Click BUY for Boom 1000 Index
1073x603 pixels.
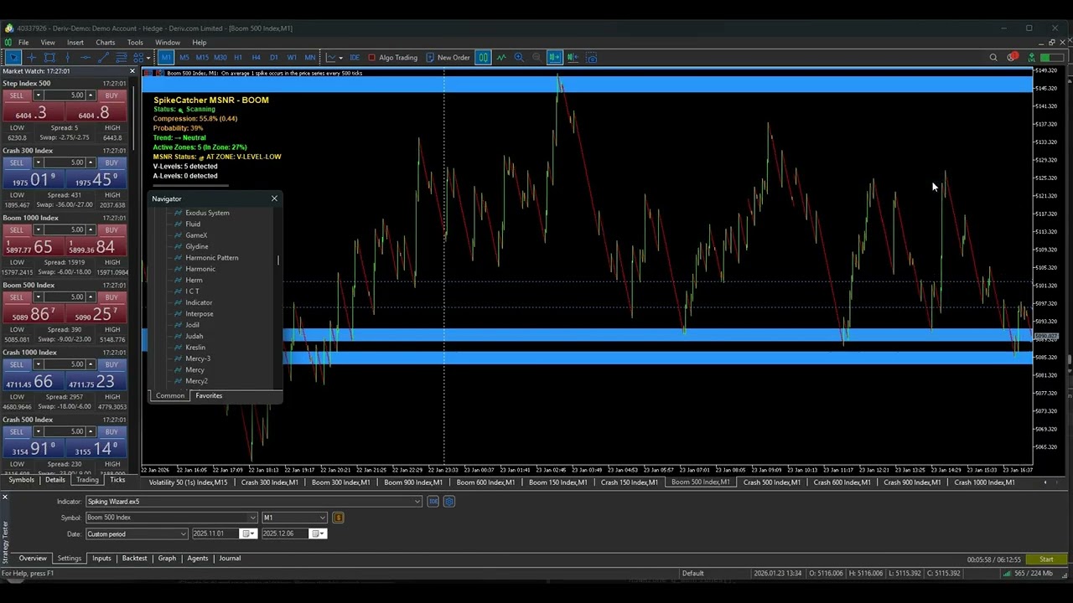(111, 229)
